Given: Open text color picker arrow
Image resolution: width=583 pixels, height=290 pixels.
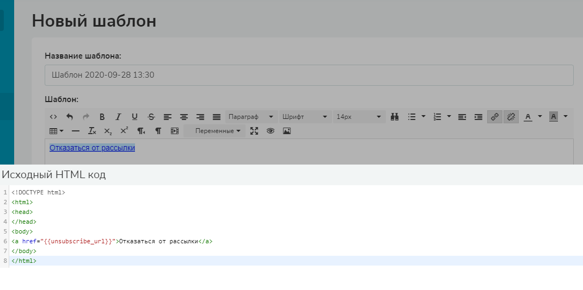Looking at the screenshot, I should tap(540, 117).
